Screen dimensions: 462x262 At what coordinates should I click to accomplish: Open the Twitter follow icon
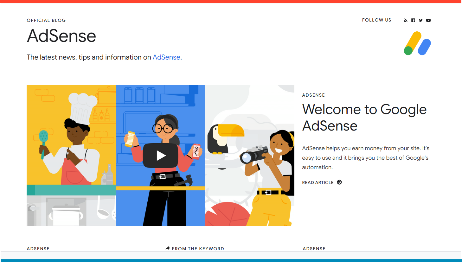[x=421, y=20]
